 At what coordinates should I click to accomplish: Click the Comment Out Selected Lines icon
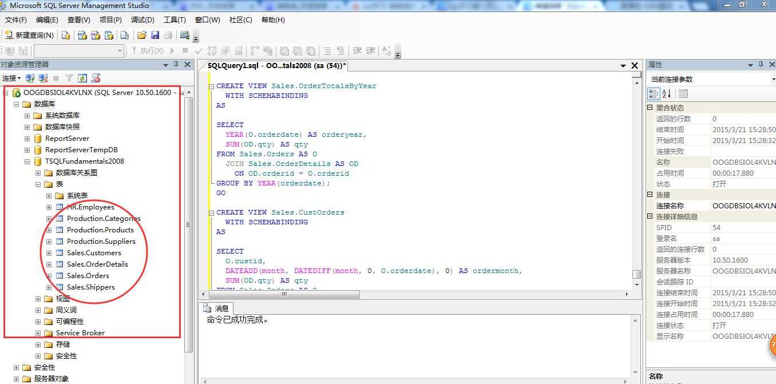coord(327,50)
